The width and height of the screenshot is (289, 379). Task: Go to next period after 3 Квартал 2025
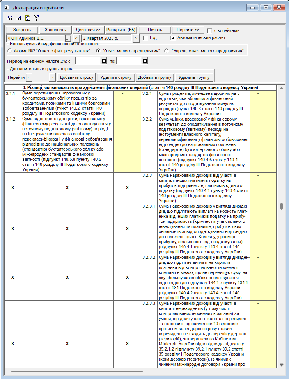pos(136,38)
